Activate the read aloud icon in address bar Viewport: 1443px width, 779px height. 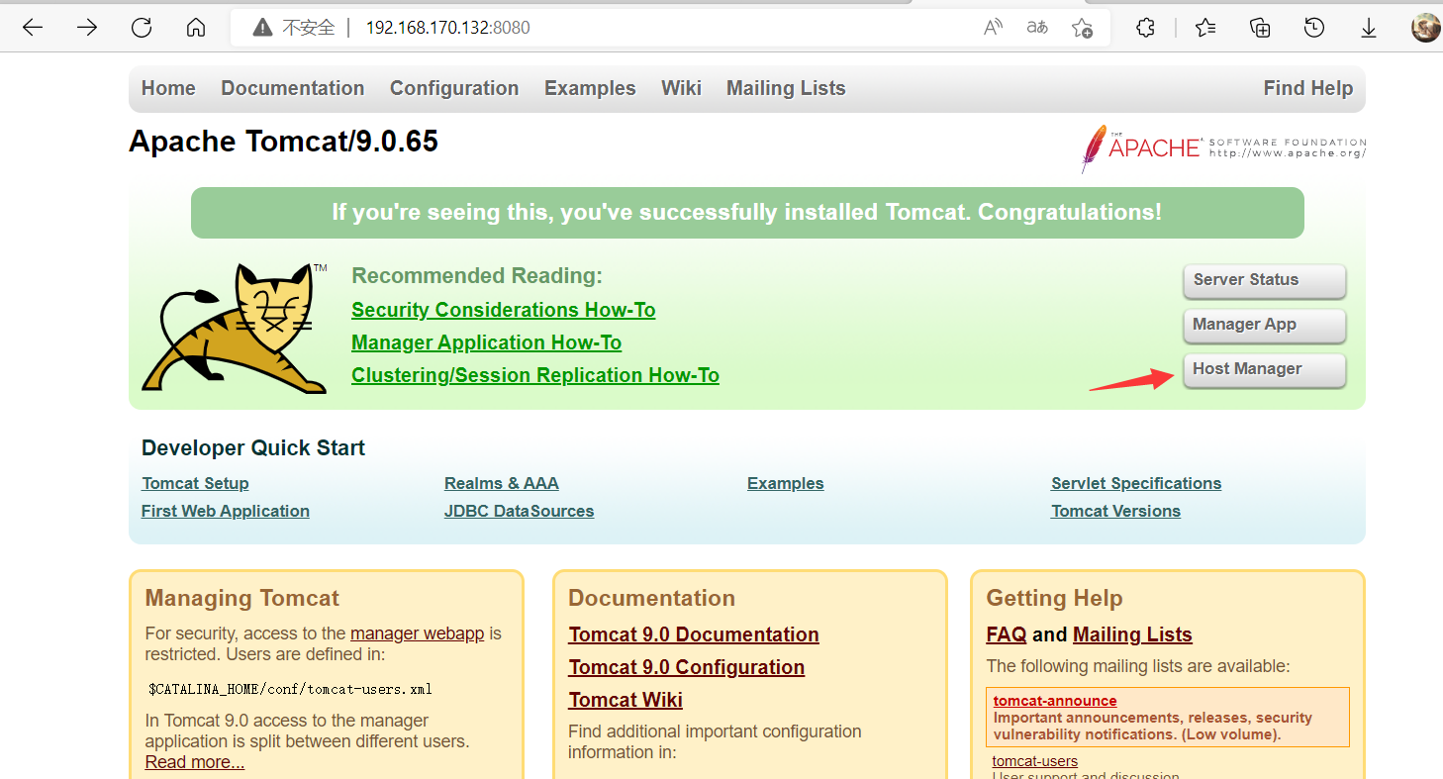pyautogui.click(x=994, y=28)
